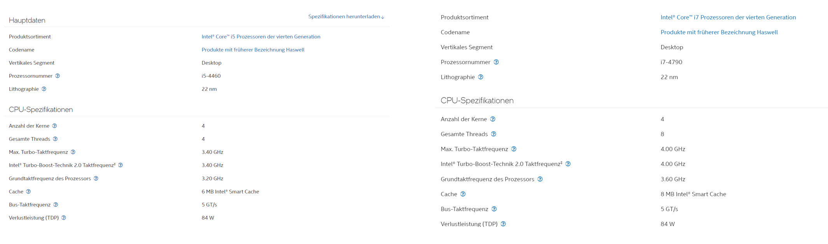Open the Core i5 Prozessoren product range link

261,37
